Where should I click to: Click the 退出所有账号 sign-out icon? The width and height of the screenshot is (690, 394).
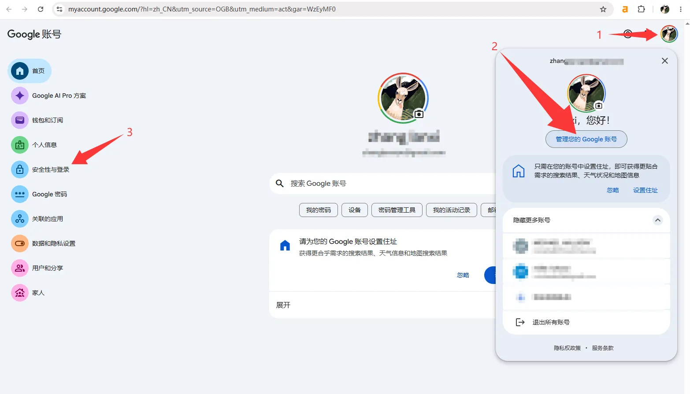pyautogui.click(x=520, y=322)
